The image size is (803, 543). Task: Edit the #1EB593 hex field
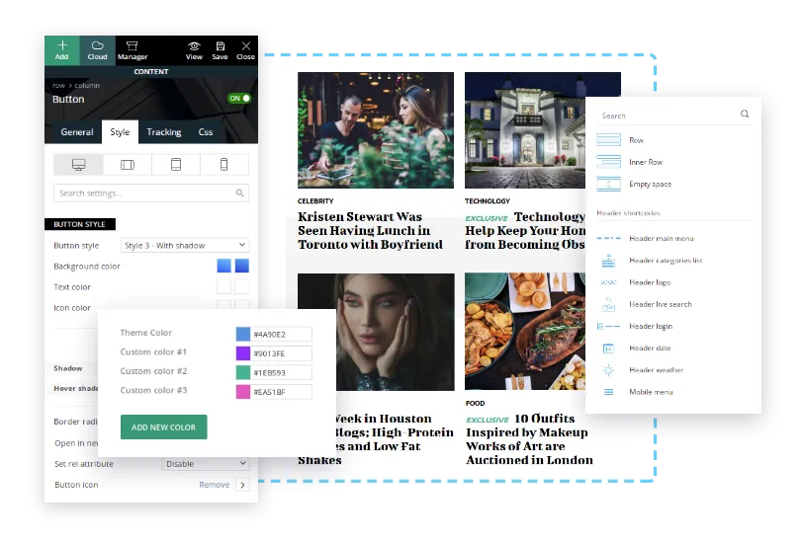(281, 373)
